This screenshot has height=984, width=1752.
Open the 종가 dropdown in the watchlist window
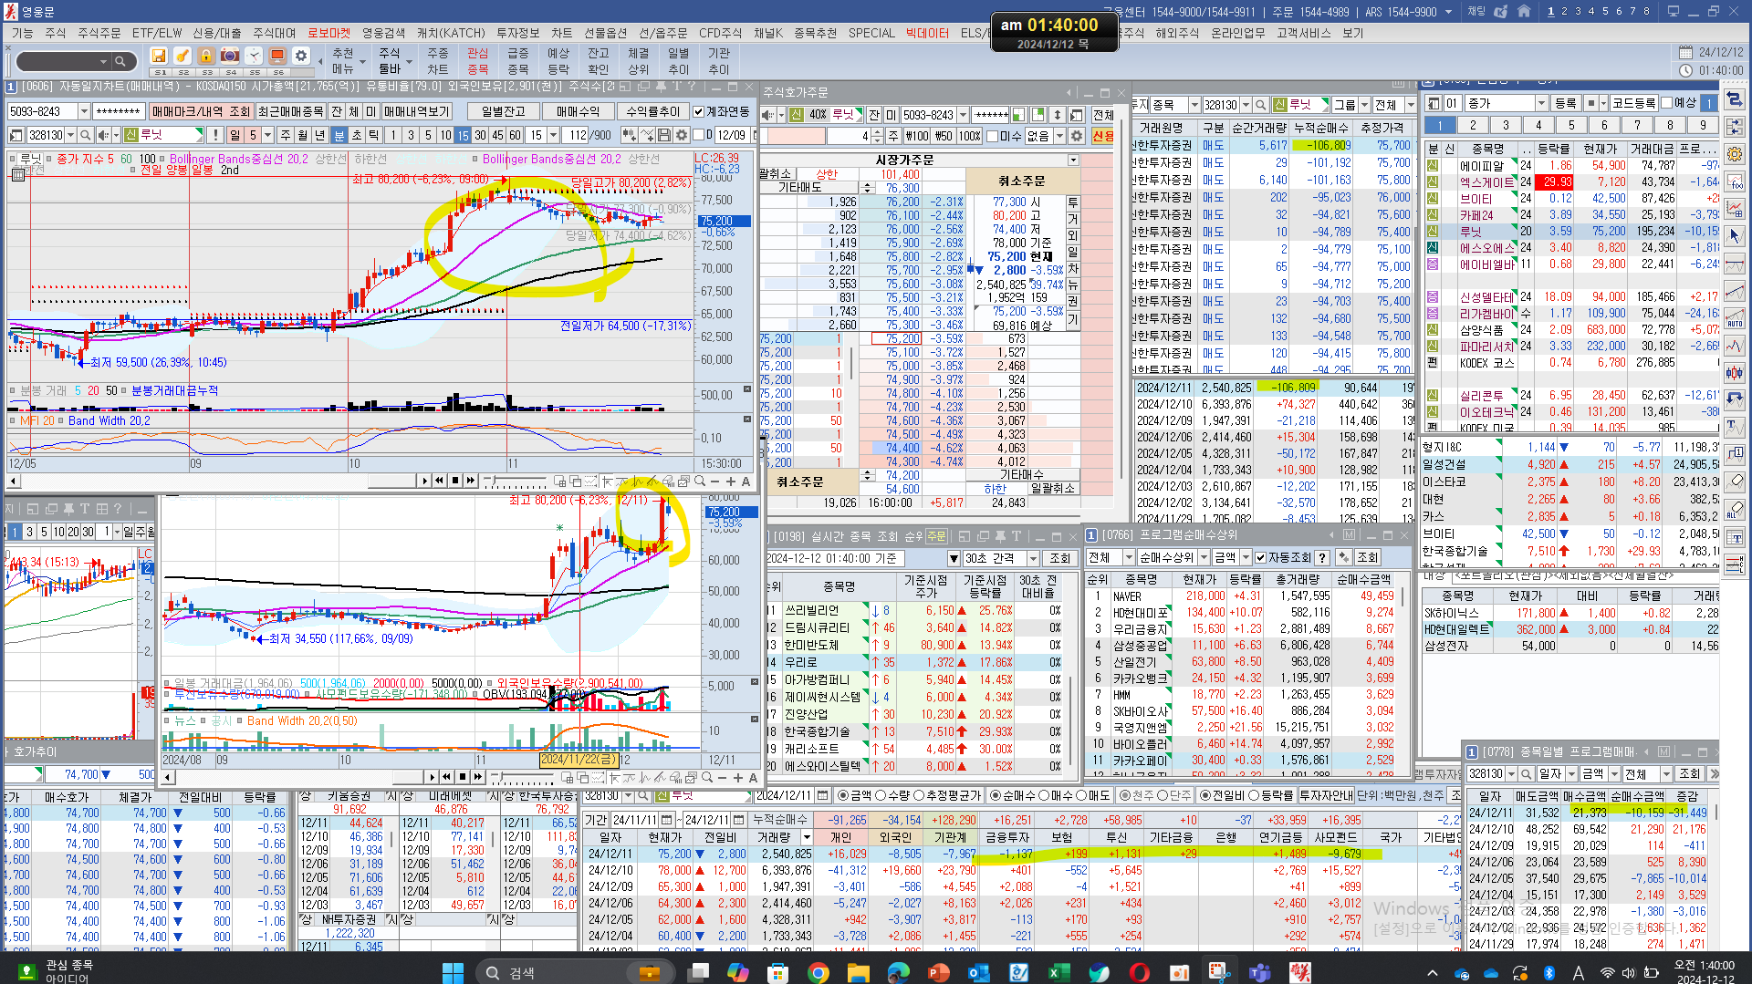[1541, 103]
